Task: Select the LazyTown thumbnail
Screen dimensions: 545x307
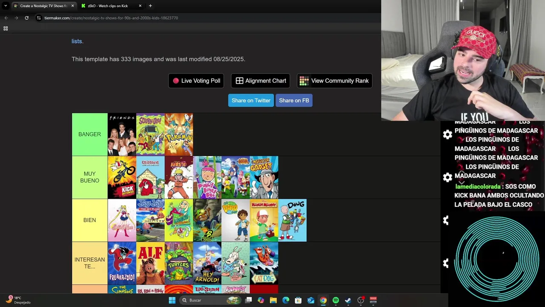Action: pyautogui.click(x=235, y=177)
